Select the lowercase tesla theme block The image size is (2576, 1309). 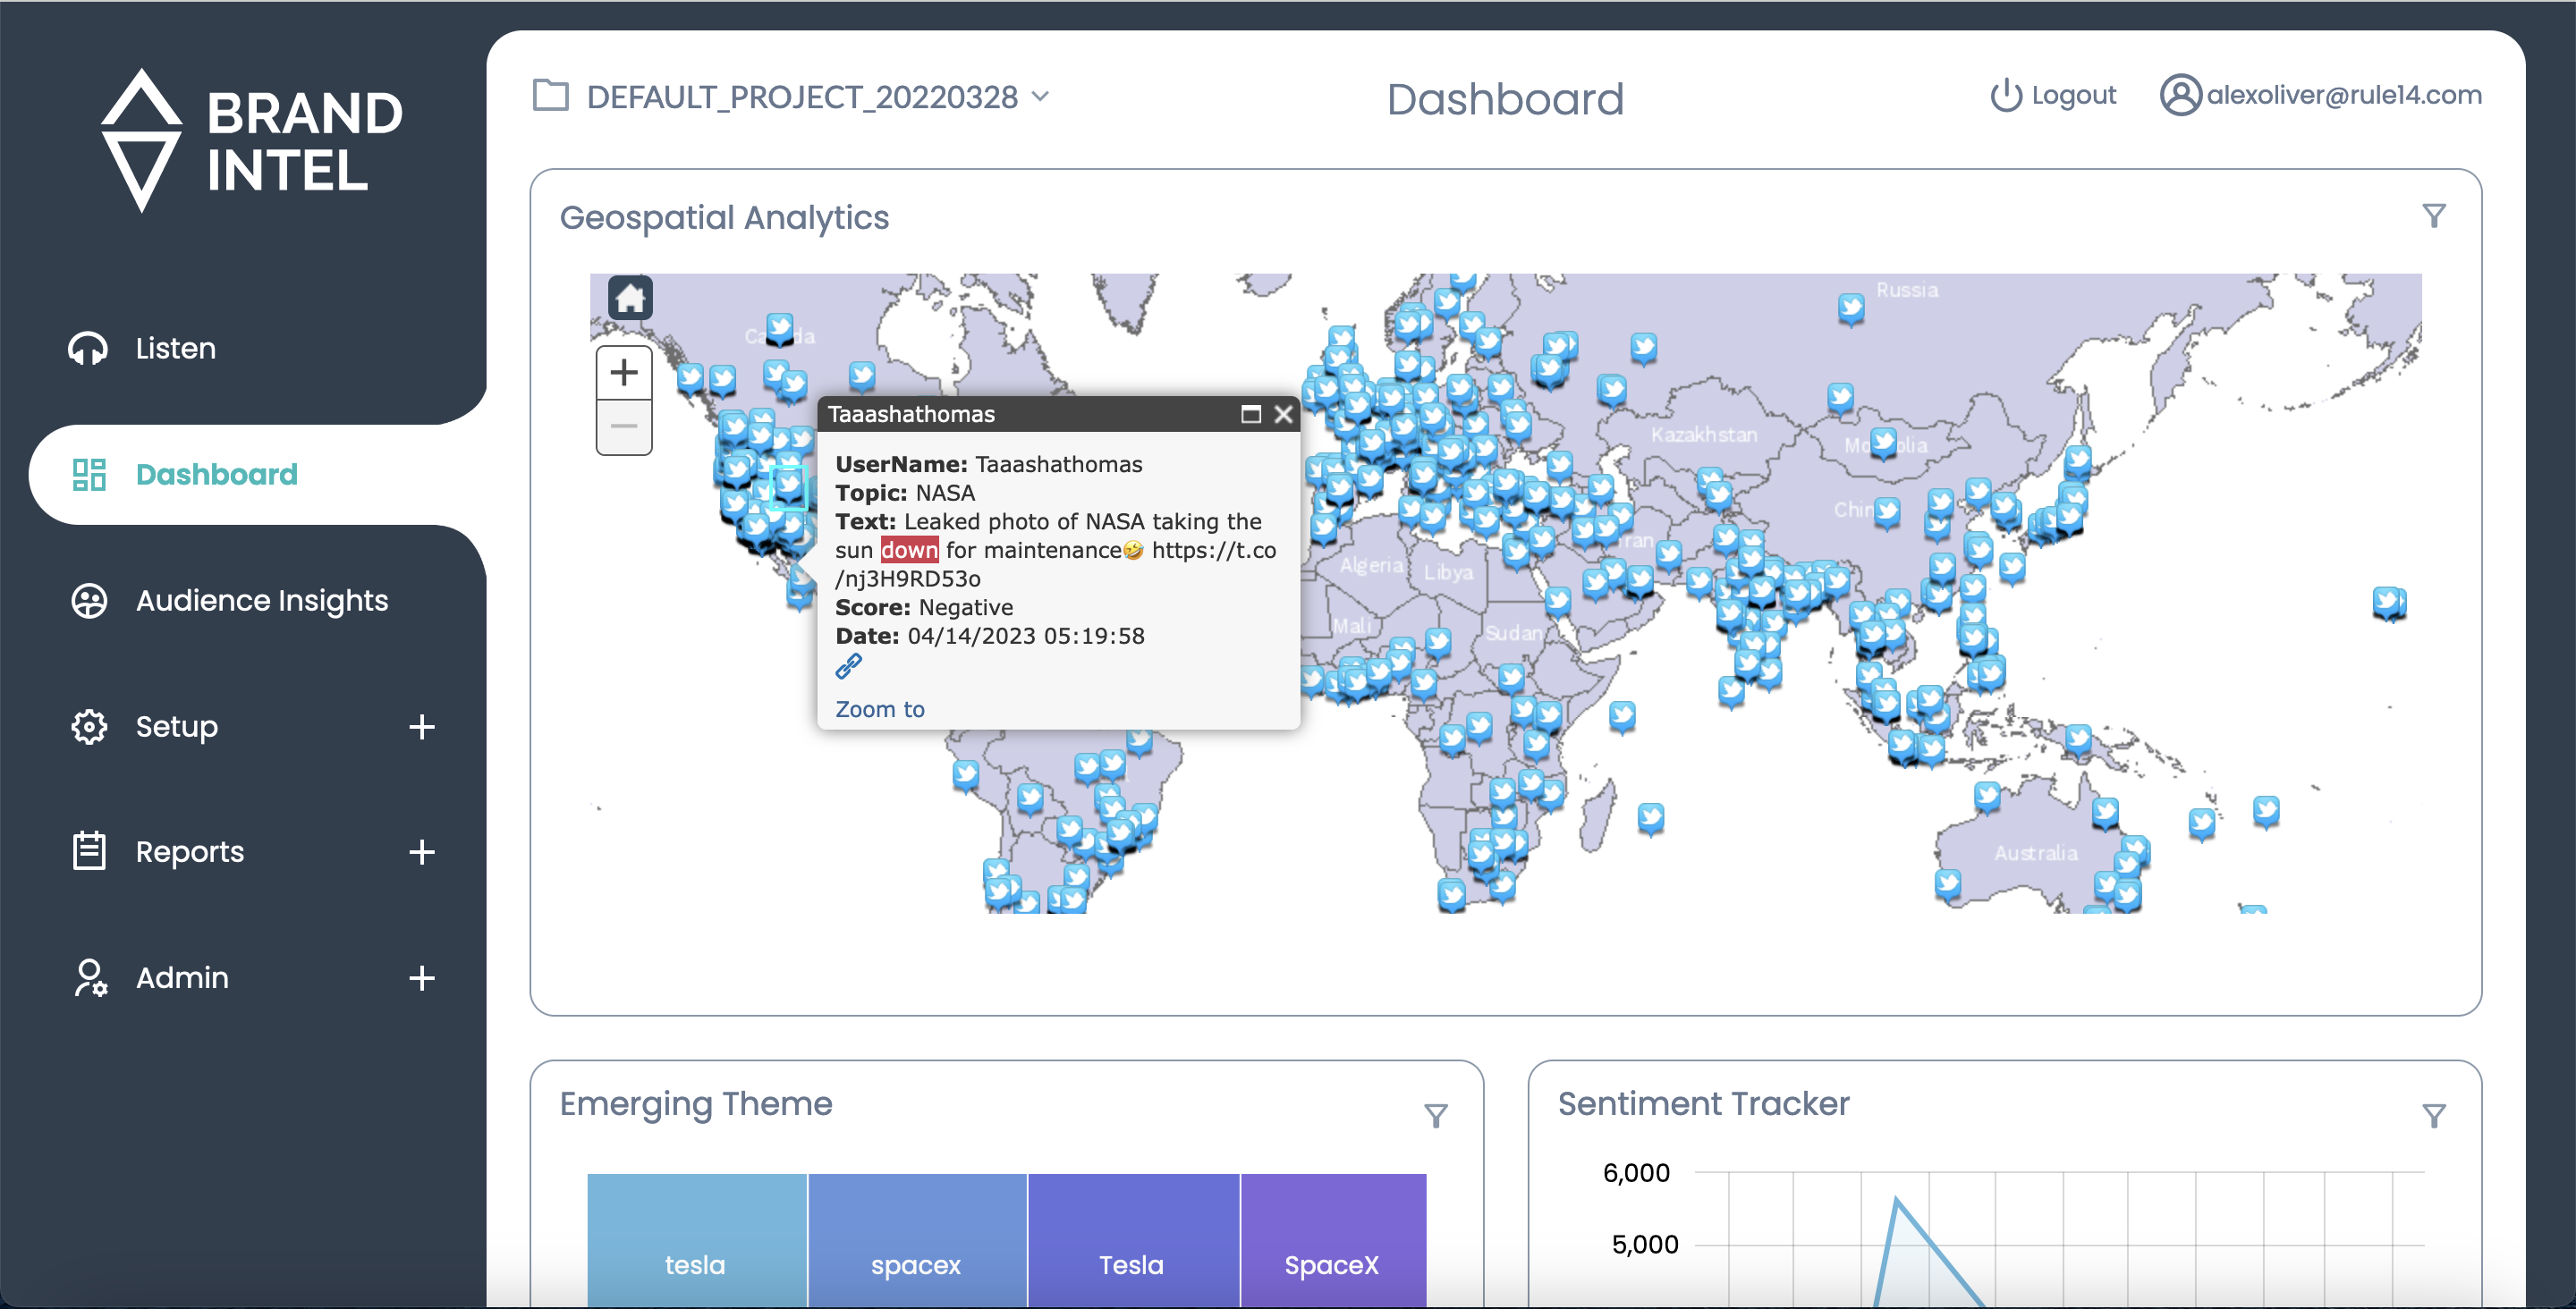click(696, 1240)
